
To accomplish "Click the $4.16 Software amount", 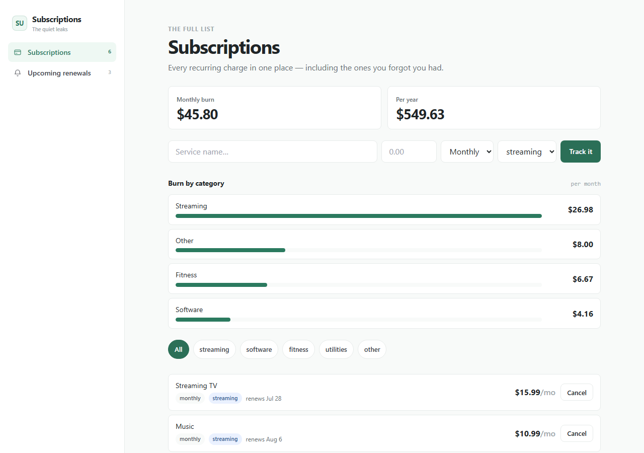I will coord(583,314).
